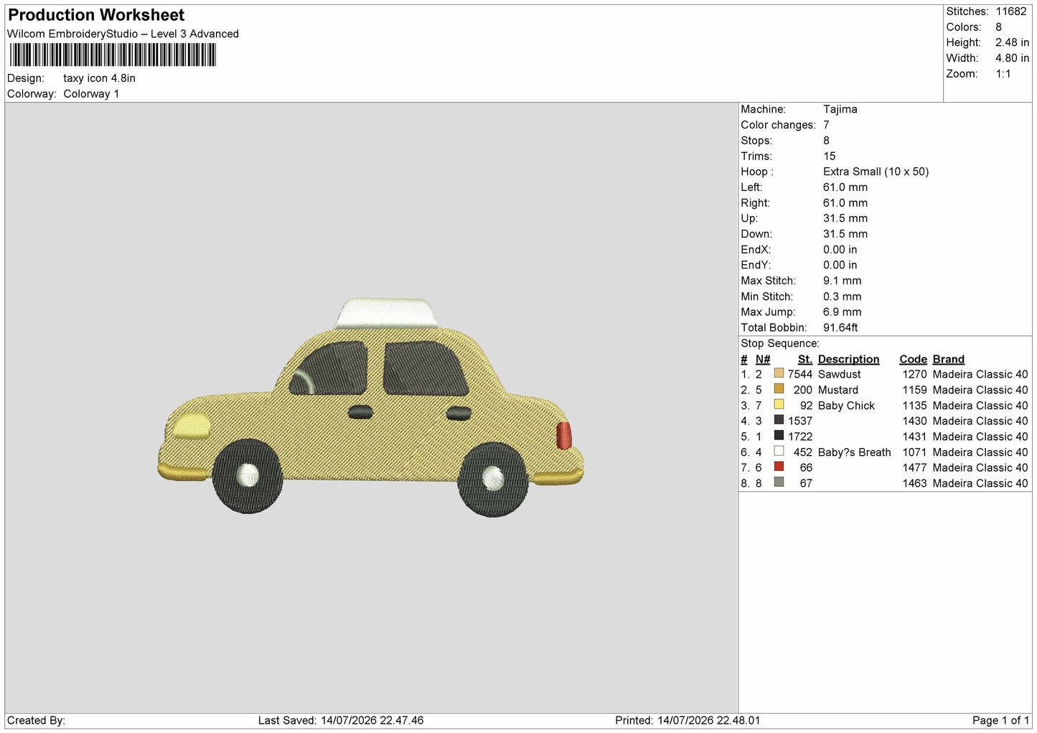Click the Height value '2.48 in'
1037x733 pixels.
click(x=1012, y=42)
